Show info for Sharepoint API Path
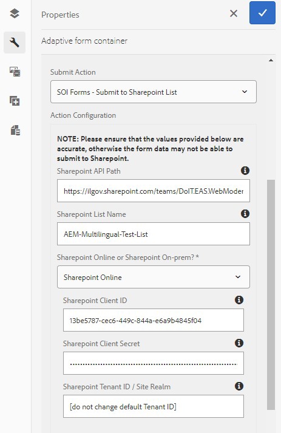Viewport: 281px width, 433px height. (x=245, y=171)
